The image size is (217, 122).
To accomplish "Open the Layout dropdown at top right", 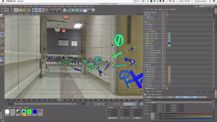I will 206,6.
